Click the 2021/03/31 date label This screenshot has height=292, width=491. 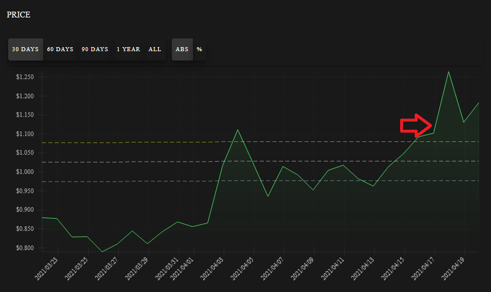(x=167, y=269)
